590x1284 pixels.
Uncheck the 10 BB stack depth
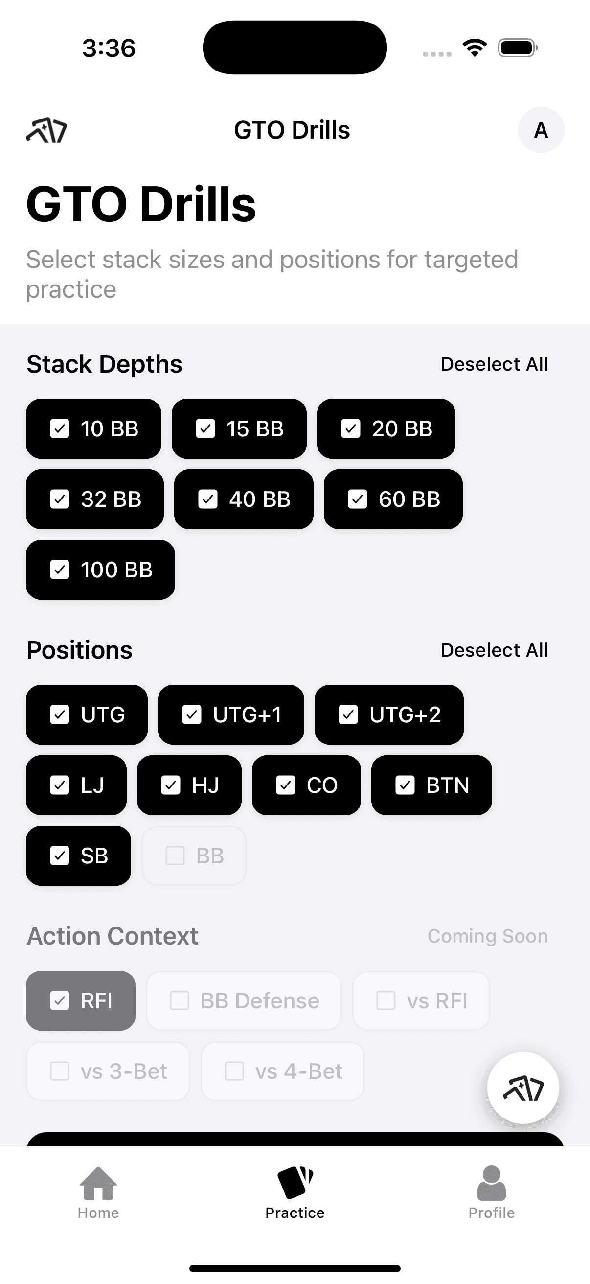pyautogui.click(x=93, y=428)
